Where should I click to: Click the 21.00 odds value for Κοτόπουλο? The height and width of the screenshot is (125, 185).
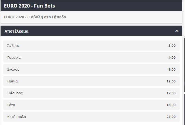coord(171,117)
